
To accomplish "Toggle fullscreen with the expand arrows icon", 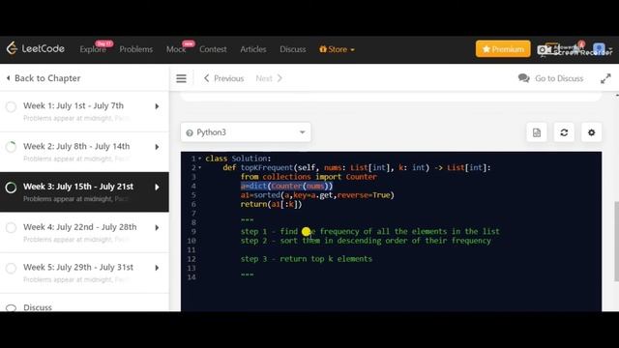I will coord(605,78).
